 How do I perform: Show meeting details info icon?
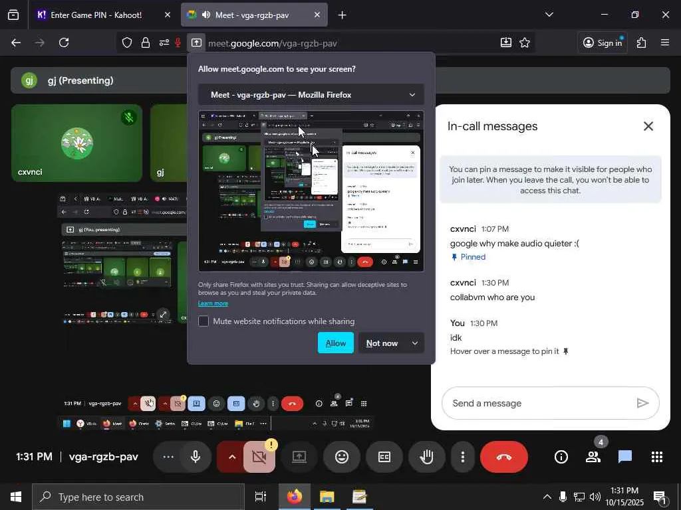coord(561,457)
